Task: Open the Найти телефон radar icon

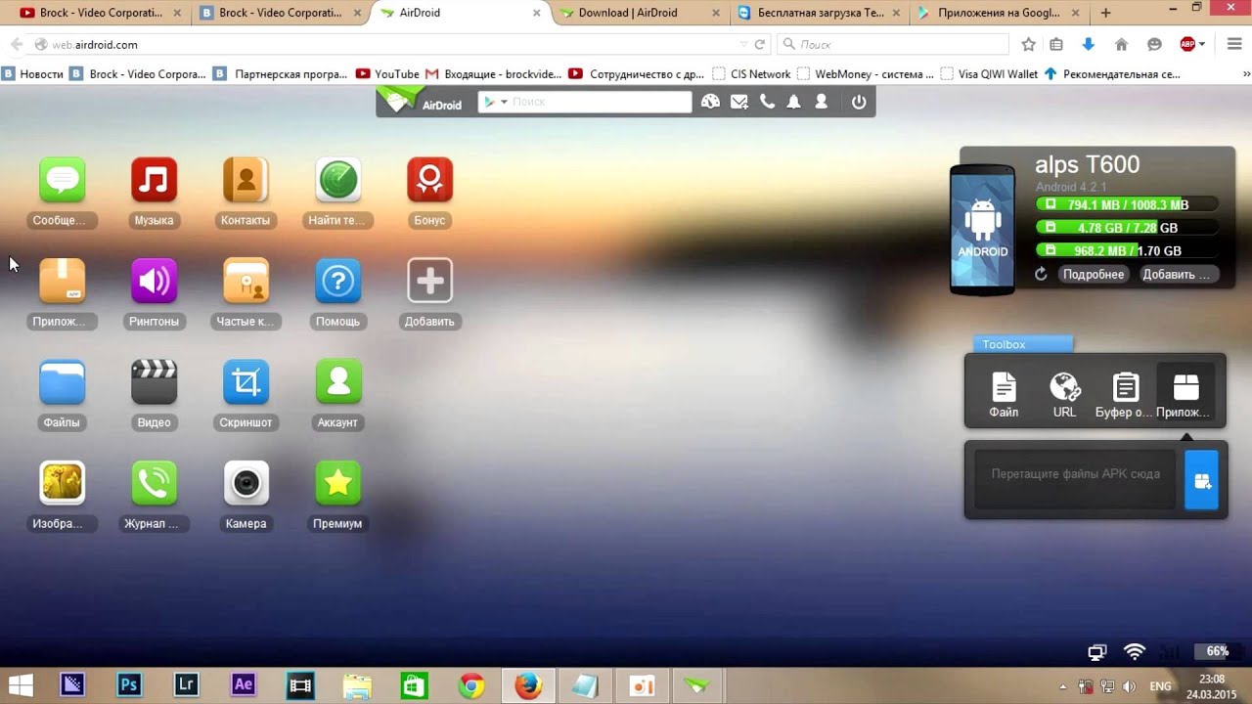Action: 337,181
